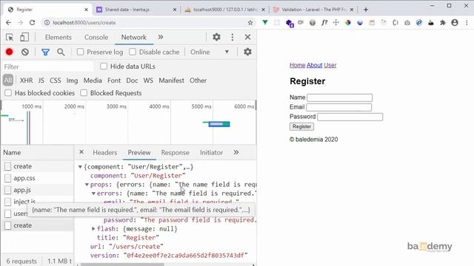Check Hide data URLs
This screenshot has height=266, width=474.
[x=104, y=66]
